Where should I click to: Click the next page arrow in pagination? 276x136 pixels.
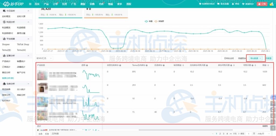pyautogui.click(x=239, y=134)
